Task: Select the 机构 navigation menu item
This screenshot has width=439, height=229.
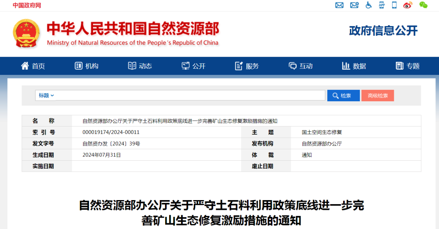Action: (87, 66)
